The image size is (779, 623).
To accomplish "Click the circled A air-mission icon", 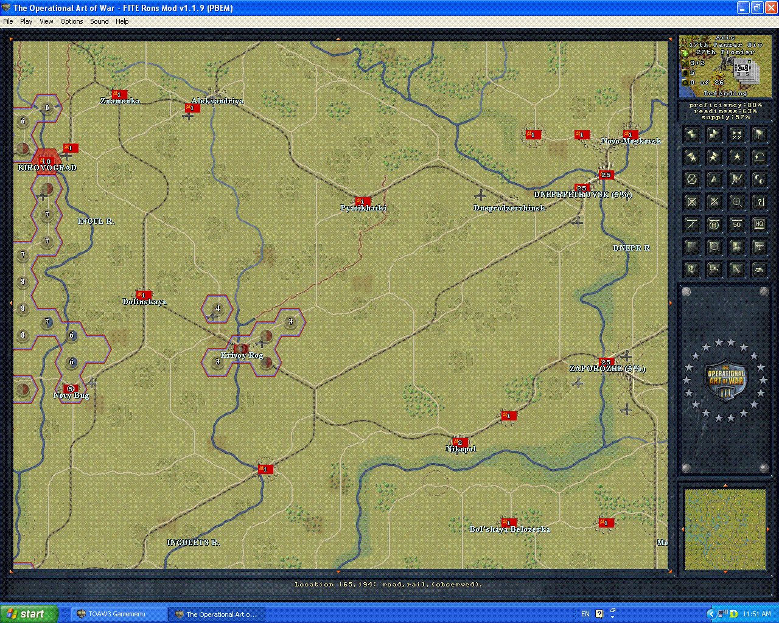I will (x=714, y=179).
